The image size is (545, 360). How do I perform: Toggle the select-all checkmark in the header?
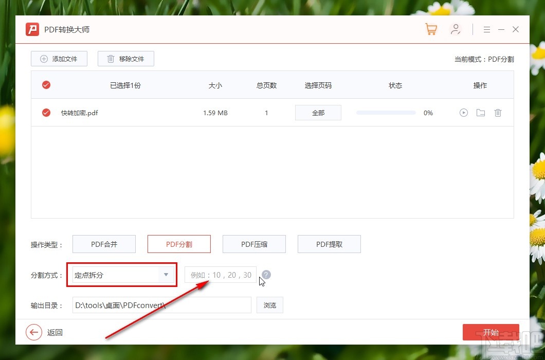(46, 85)
